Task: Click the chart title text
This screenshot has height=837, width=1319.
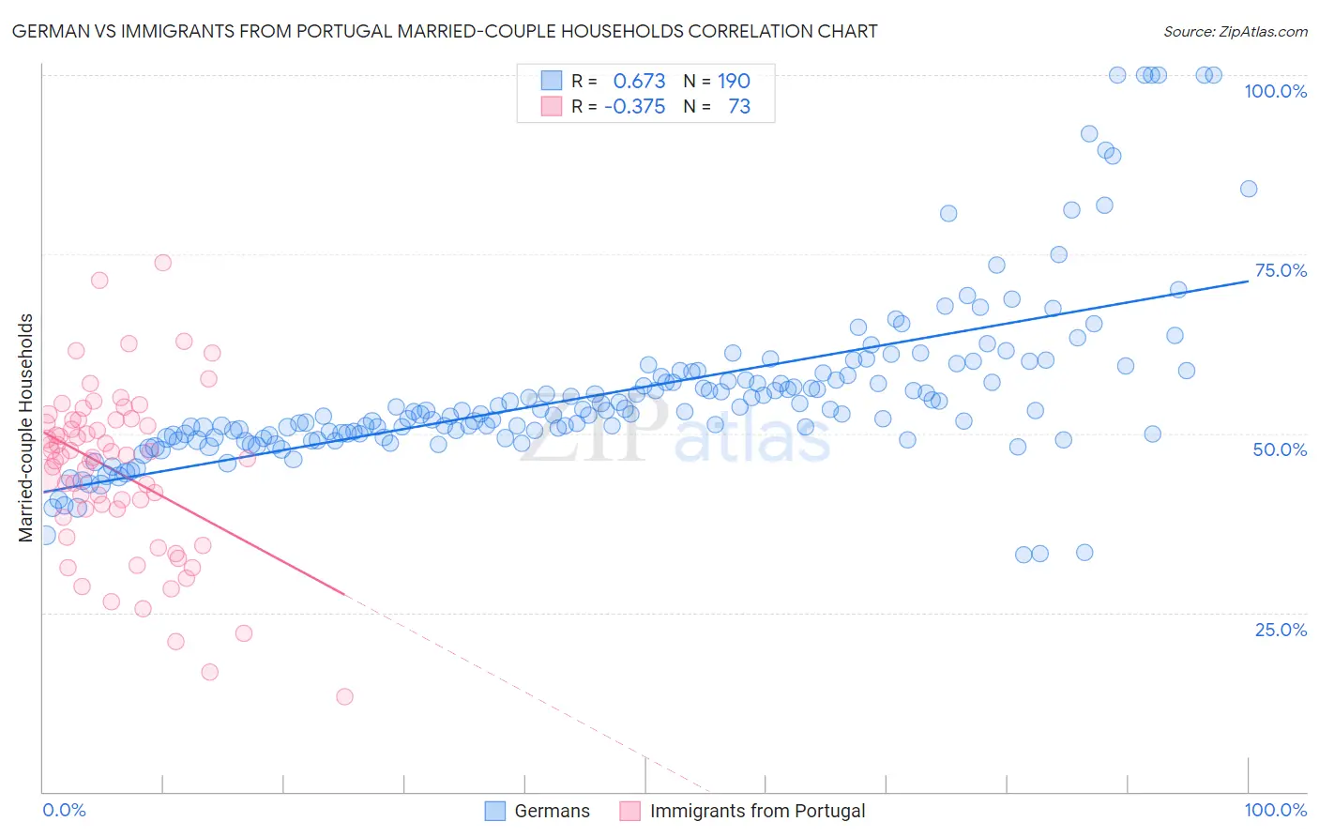Action: [445, 31]
